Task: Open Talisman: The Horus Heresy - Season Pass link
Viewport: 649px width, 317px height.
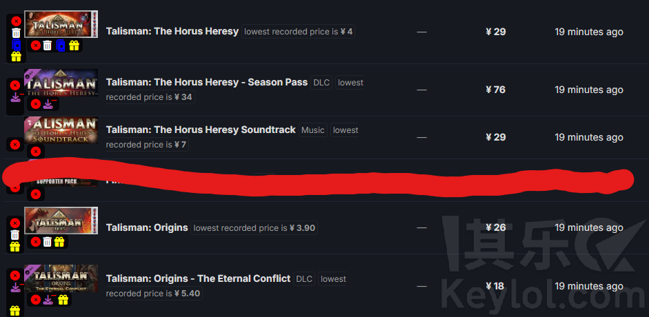Action: [x=206, y=82]
